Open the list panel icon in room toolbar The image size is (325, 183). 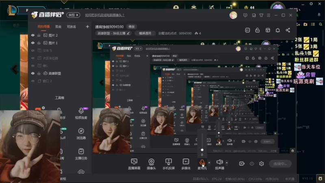[247, 30]
